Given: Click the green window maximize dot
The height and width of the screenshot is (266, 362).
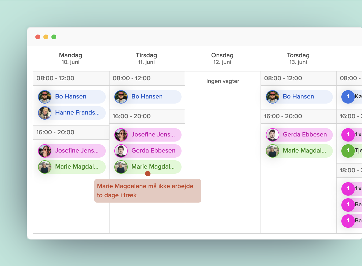Looking at the screenshot, I should [54, 37].
